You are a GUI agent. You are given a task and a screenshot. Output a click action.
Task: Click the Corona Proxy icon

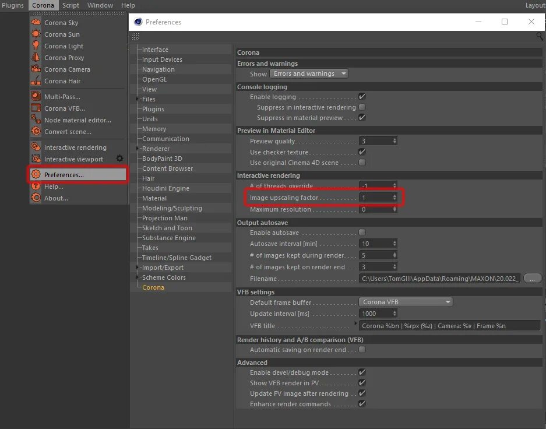pos(36,57)
